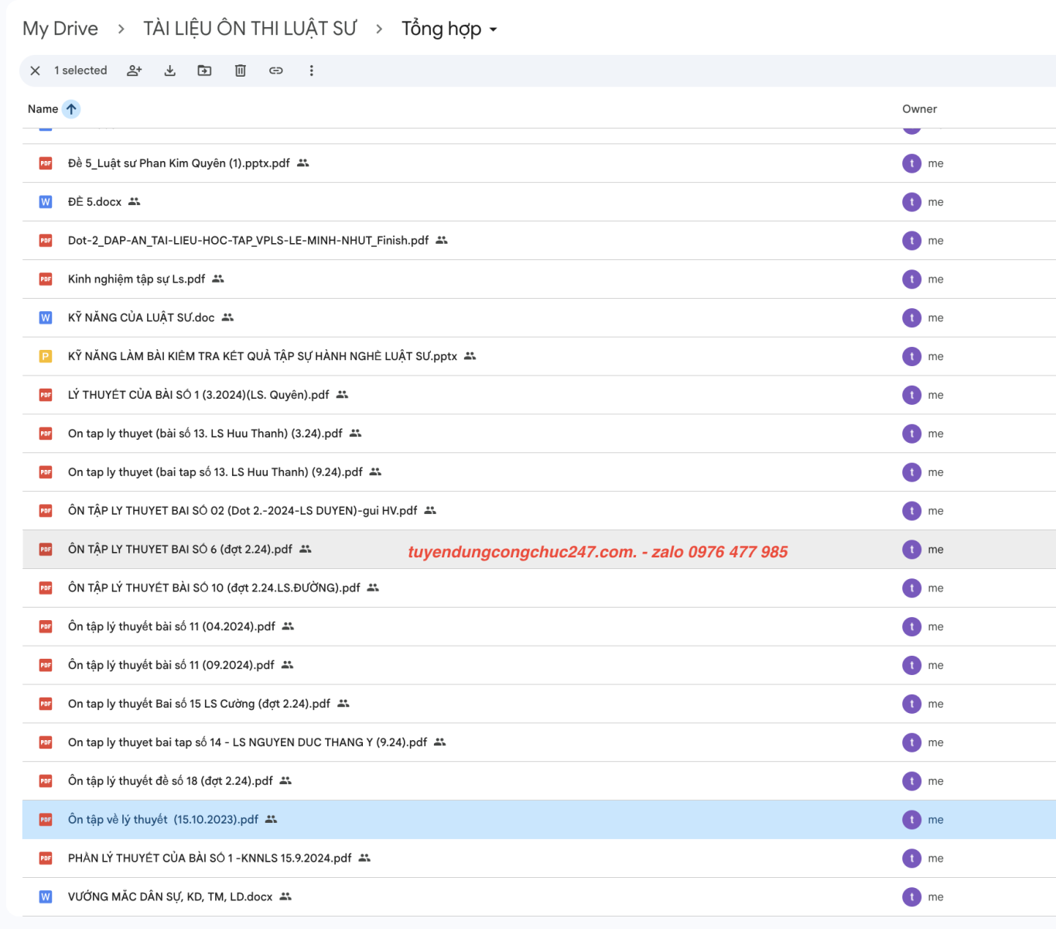Open TÀI LIỆU ÔN THI LUẬT SƯ breadcrumb
Screen dimensions: 1056x929
250,29
